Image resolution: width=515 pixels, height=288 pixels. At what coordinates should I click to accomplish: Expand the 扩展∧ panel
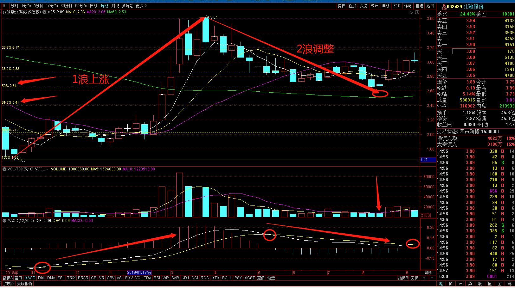click(9, 284)
